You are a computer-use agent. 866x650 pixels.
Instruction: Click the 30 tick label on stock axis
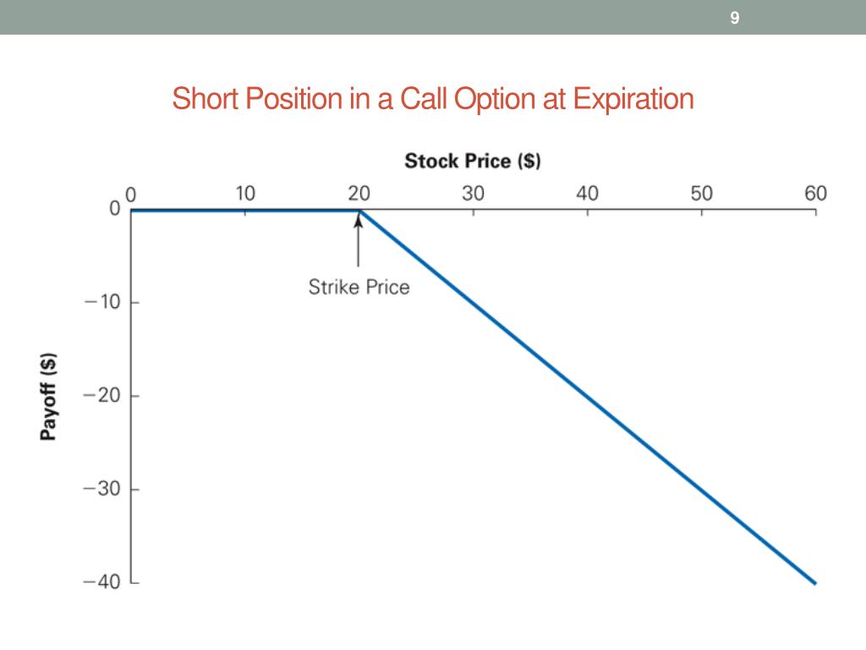(x=473, y=194)
